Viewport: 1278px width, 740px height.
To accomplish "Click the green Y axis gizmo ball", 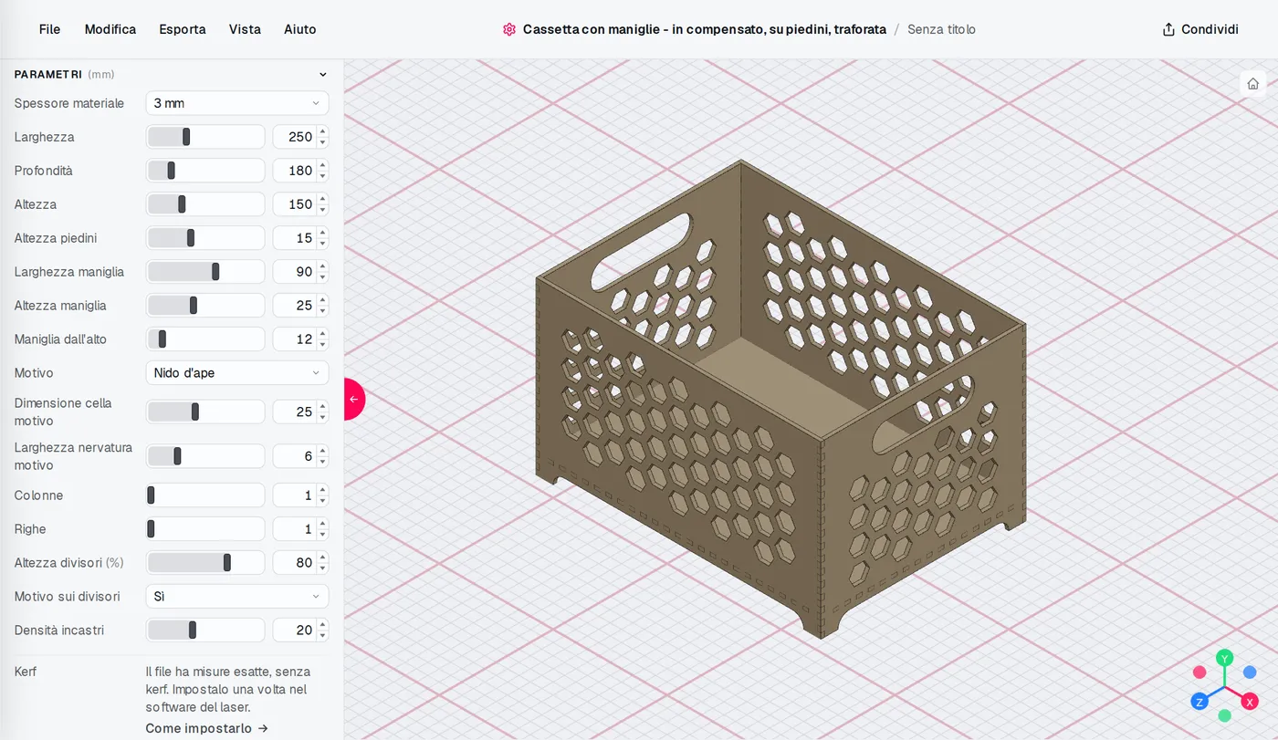I will 1225,658.
